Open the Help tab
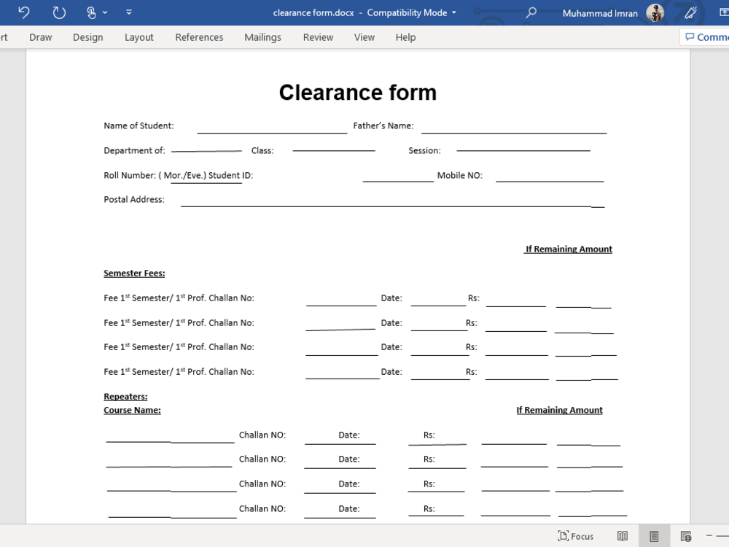Screen dimensions: 729x547 coord(405,37)
